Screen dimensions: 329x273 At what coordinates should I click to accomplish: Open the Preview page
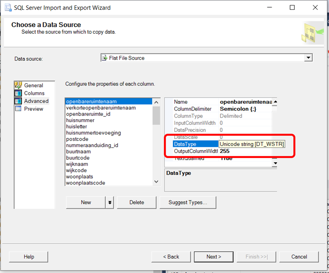point(33,109)
